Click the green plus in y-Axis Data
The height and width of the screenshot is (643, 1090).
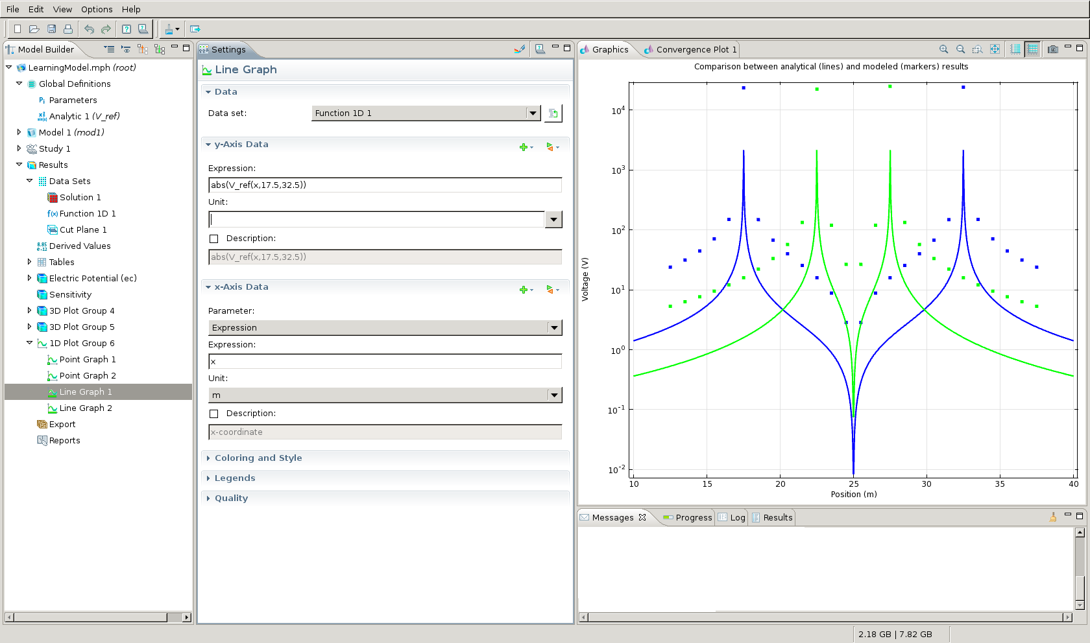(524, 147)
